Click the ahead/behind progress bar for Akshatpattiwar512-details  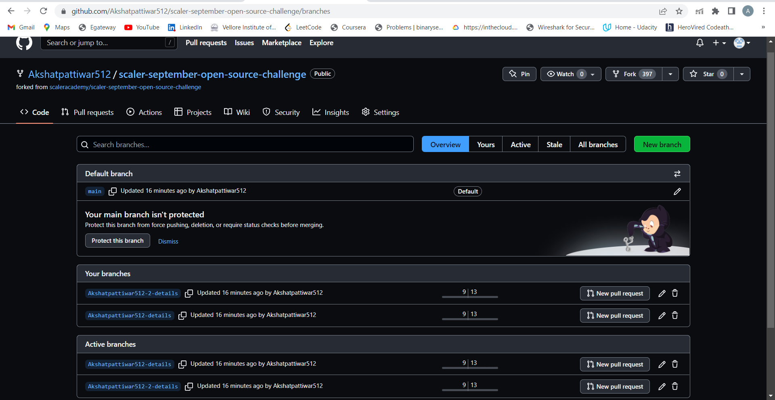(x=469, y=319)
